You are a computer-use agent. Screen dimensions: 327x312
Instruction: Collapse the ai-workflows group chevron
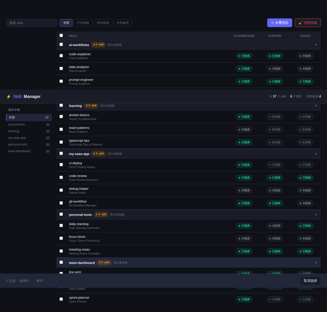click(x=316, y=45)
